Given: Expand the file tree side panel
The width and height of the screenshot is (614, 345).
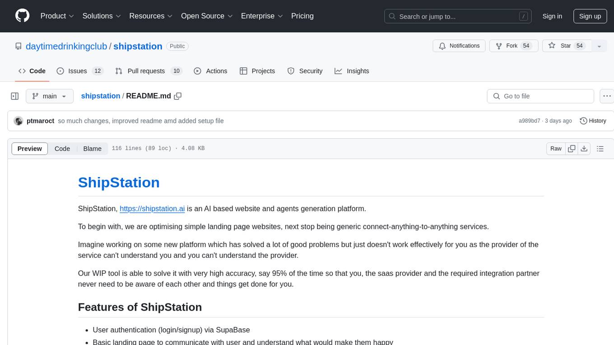Looking at the screenshot, I should (x=15, y=96).
